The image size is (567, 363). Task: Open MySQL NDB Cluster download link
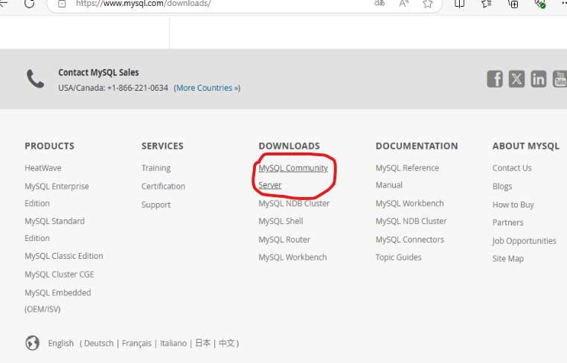294,203
